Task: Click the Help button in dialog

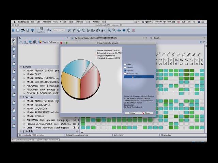Action: click(x=132, y=113)
